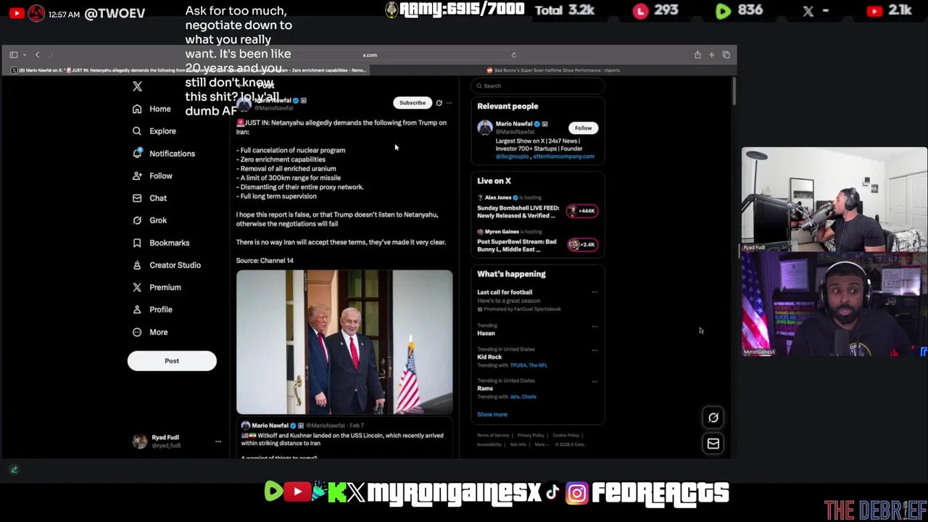
Task: Click the Grok icon beside Subscribe
Action: (x=439, y=103)
